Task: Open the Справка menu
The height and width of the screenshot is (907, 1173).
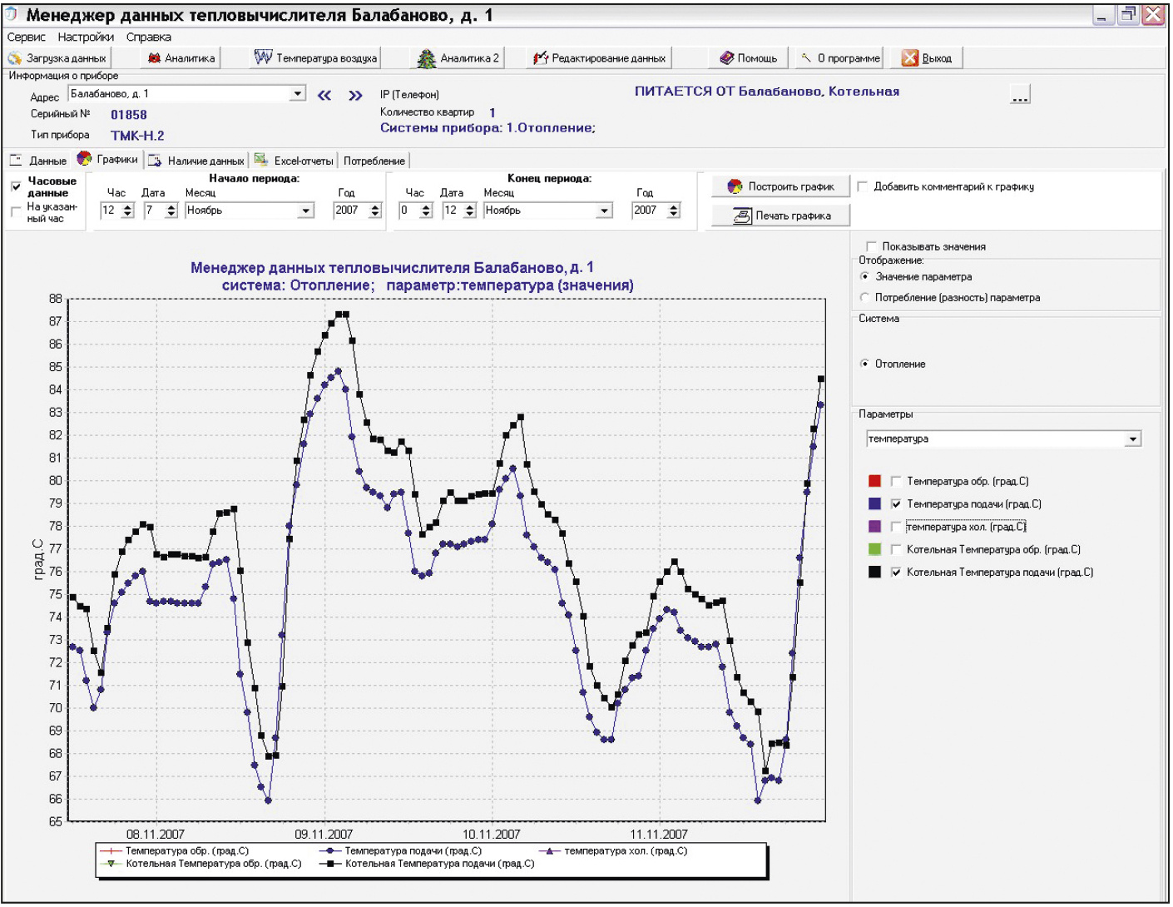Action: tap(149, 37)
